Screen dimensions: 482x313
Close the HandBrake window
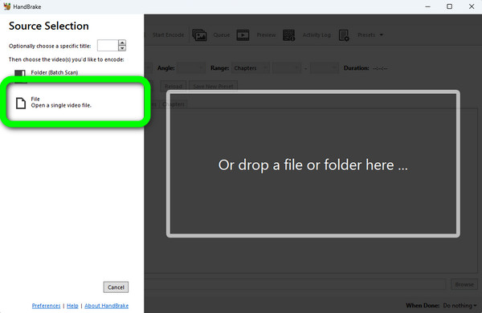pyautogui.click(x=472, y=6)
